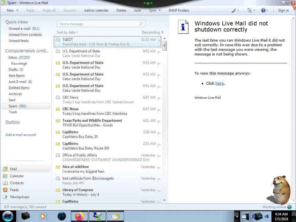The width and height of the screenshot is (296, 222).
Task: Open IMAP Folders from the toolbar
Action: click(x=179, y=10)
